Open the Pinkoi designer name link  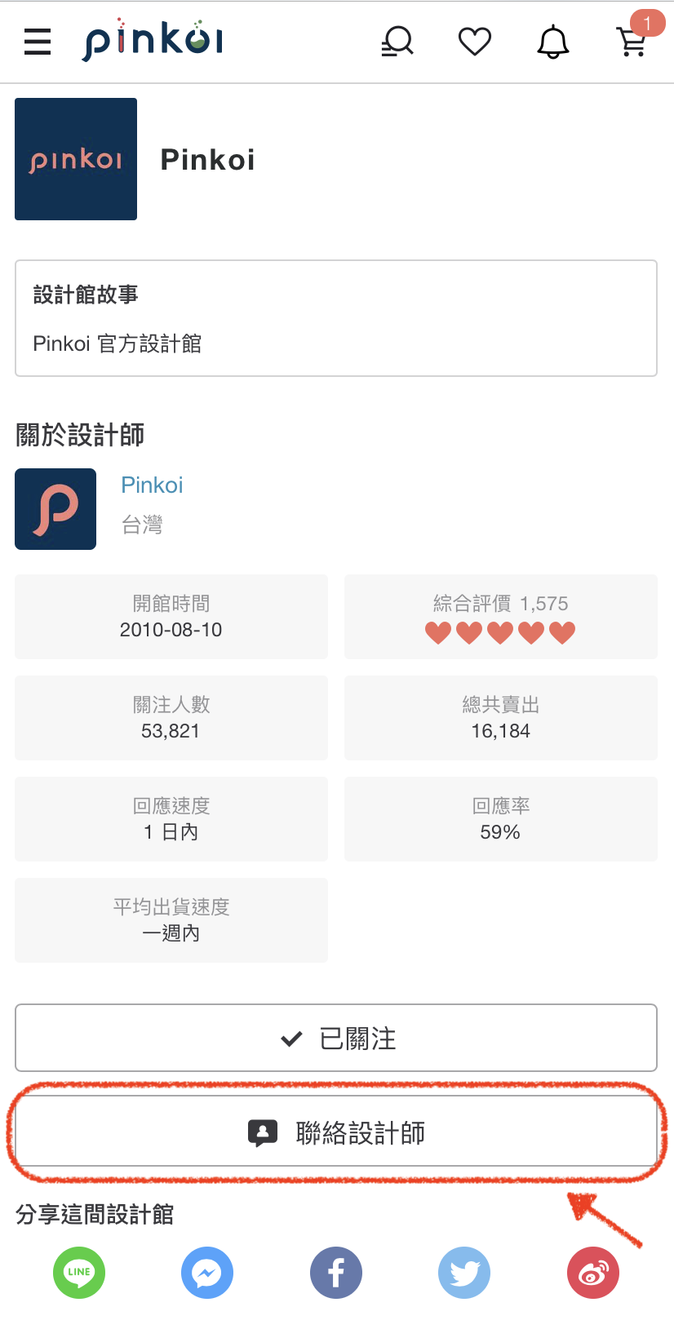coord(152,485)
